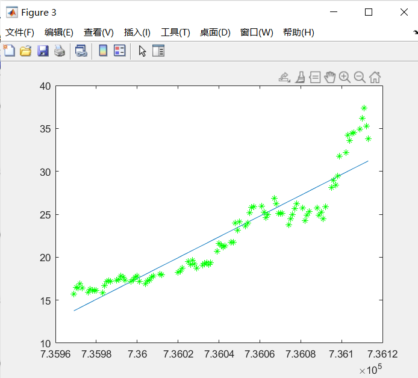Open the 文件(F) menu
The image size is (418, 378).
(x=20, y=33)
